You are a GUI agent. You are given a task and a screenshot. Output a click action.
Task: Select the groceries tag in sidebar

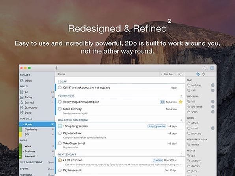[x=201, y=107]
